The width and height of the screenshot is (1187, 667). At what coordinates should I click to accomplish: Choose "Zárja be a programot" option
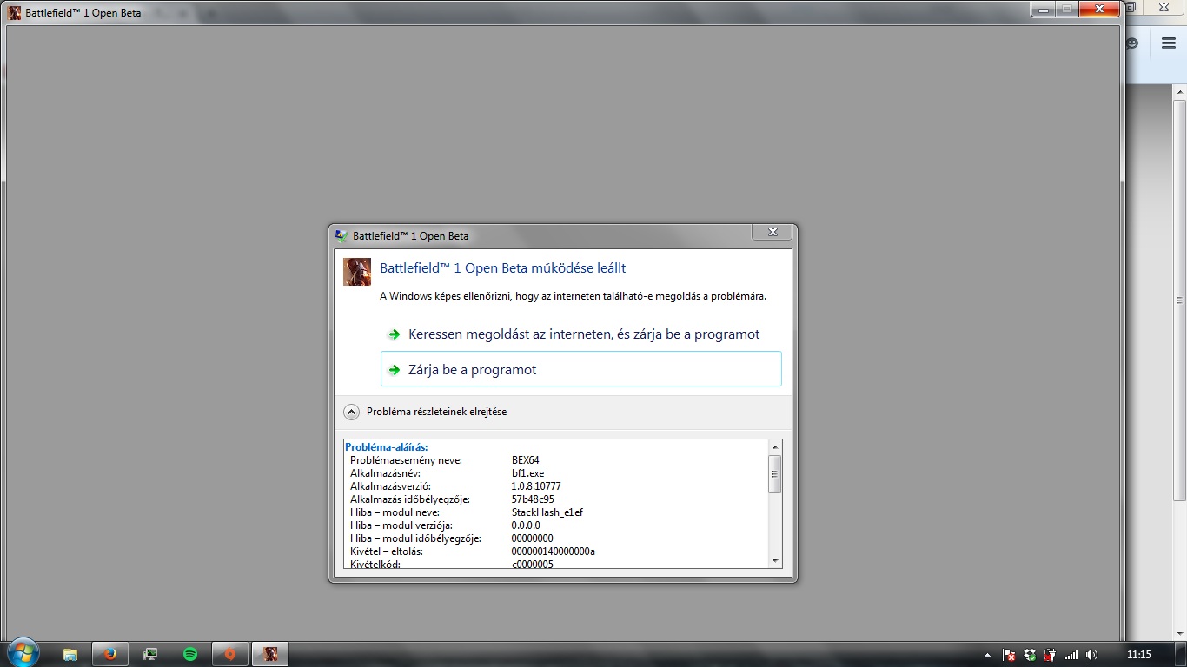[x=580, y=369]
